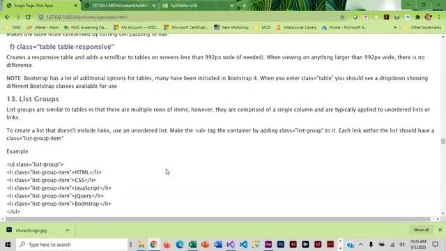Open InDesign from the taskbar
This screenshot has height=251, width=446.
point(318,245)
